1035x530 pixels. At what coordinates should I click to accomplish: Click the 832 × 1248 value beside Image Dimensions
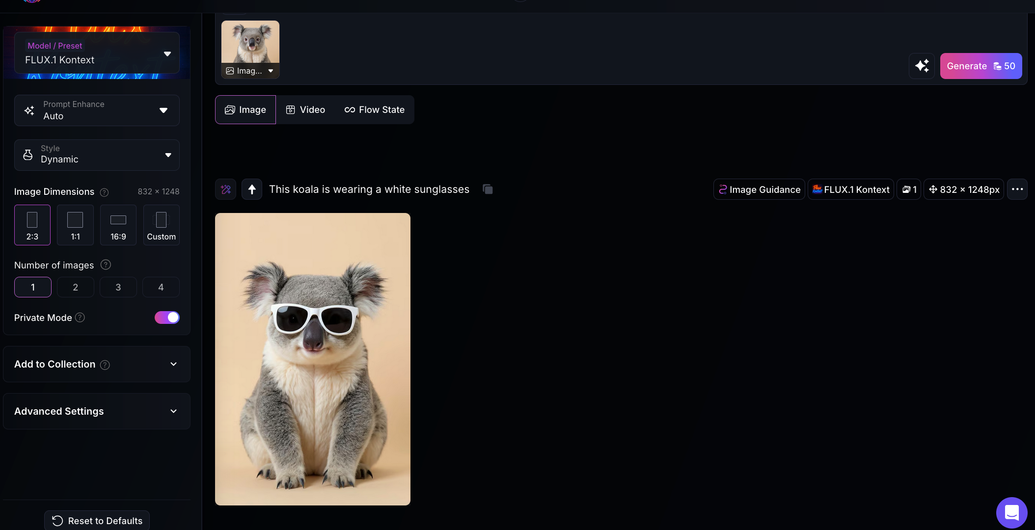[x=159, y=191]
